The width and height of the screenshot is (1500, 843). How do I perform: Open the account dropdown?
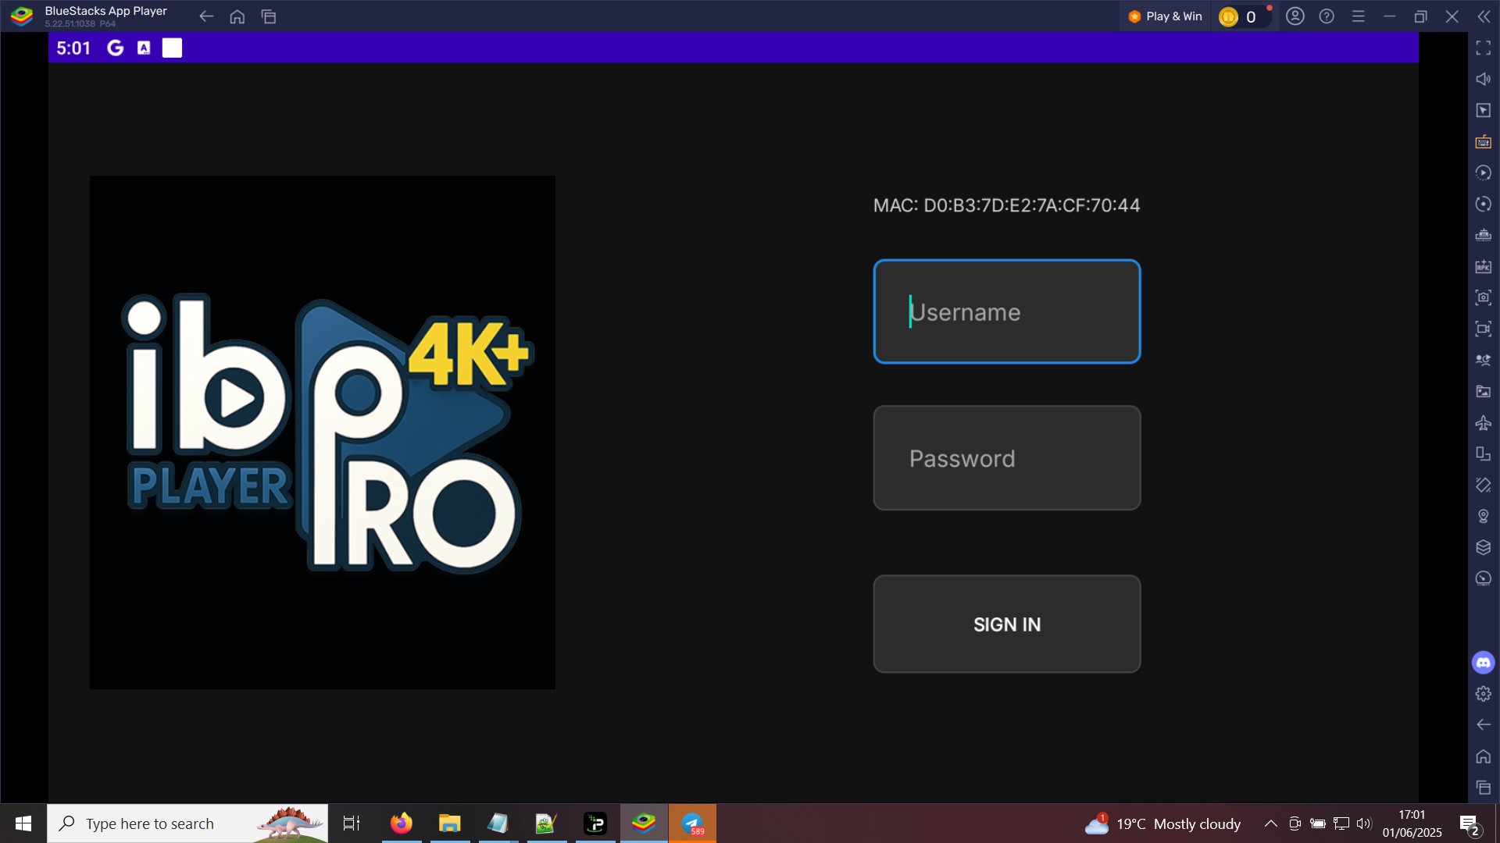click(x=1295, y=16)
